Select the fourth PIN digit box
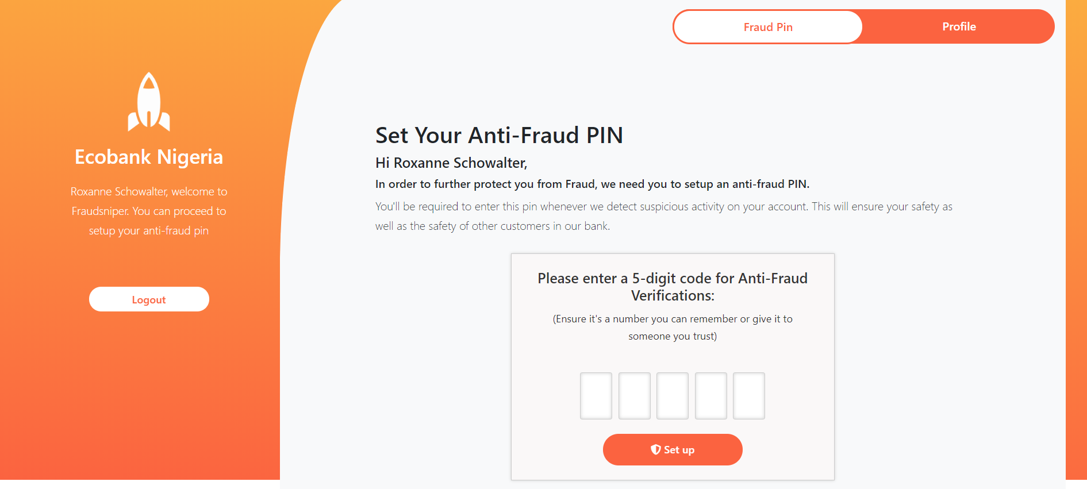Screen dimensions: 1087x489 [710, 395]
